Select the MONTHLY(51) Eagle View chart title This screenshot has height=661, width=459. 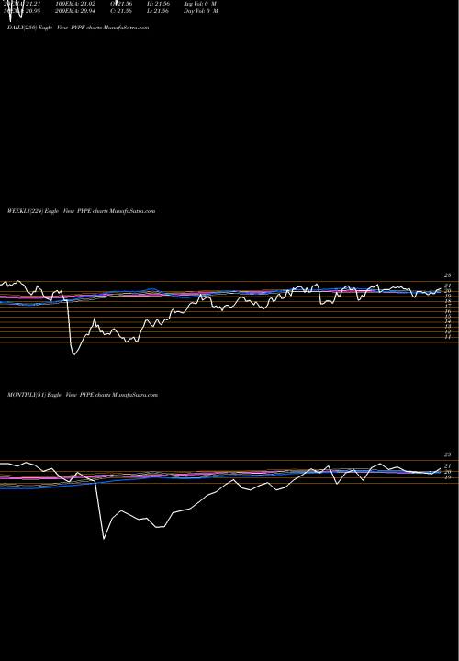83,395
